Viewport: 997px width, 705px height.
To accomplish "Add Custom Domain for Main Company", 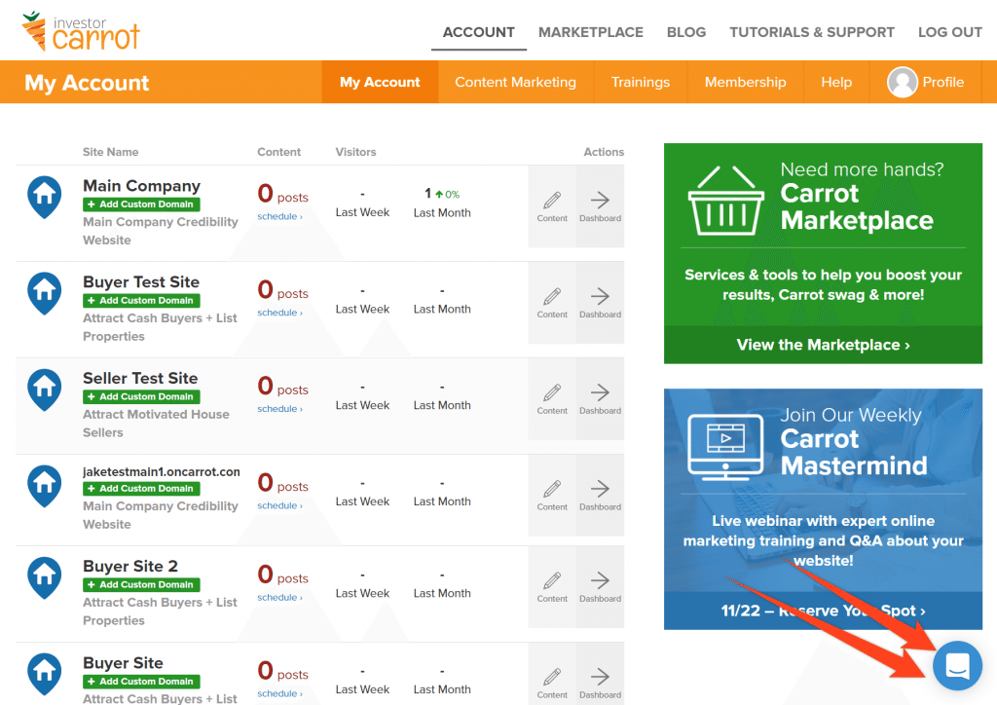I will 141,204.
